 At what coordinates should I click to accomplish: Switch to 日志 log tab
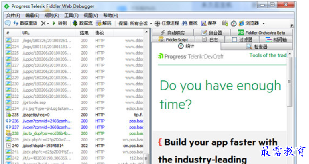[210, 39]
